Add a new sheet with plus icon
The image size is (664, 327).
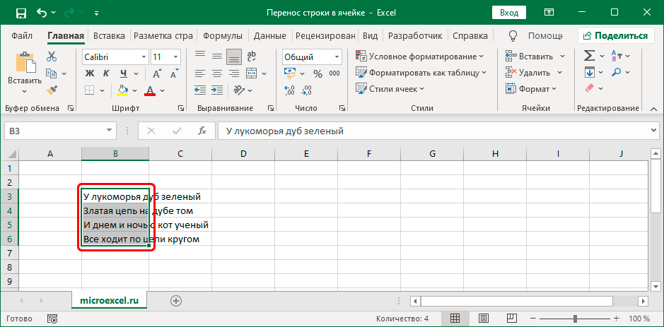coord(176,300)
